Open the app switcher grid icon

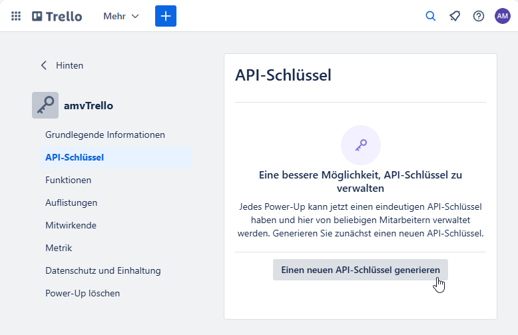(16, 16)
